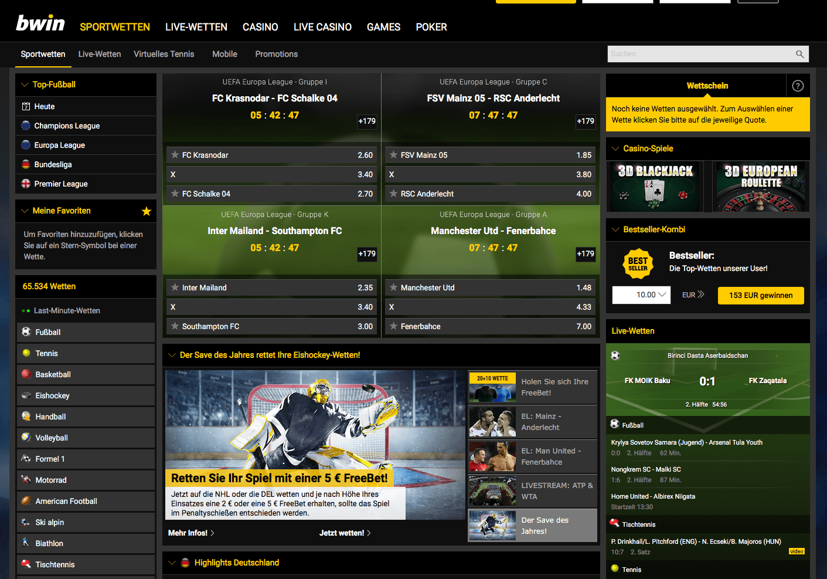Click the Bundesliga flag icon

click(26, 164)
